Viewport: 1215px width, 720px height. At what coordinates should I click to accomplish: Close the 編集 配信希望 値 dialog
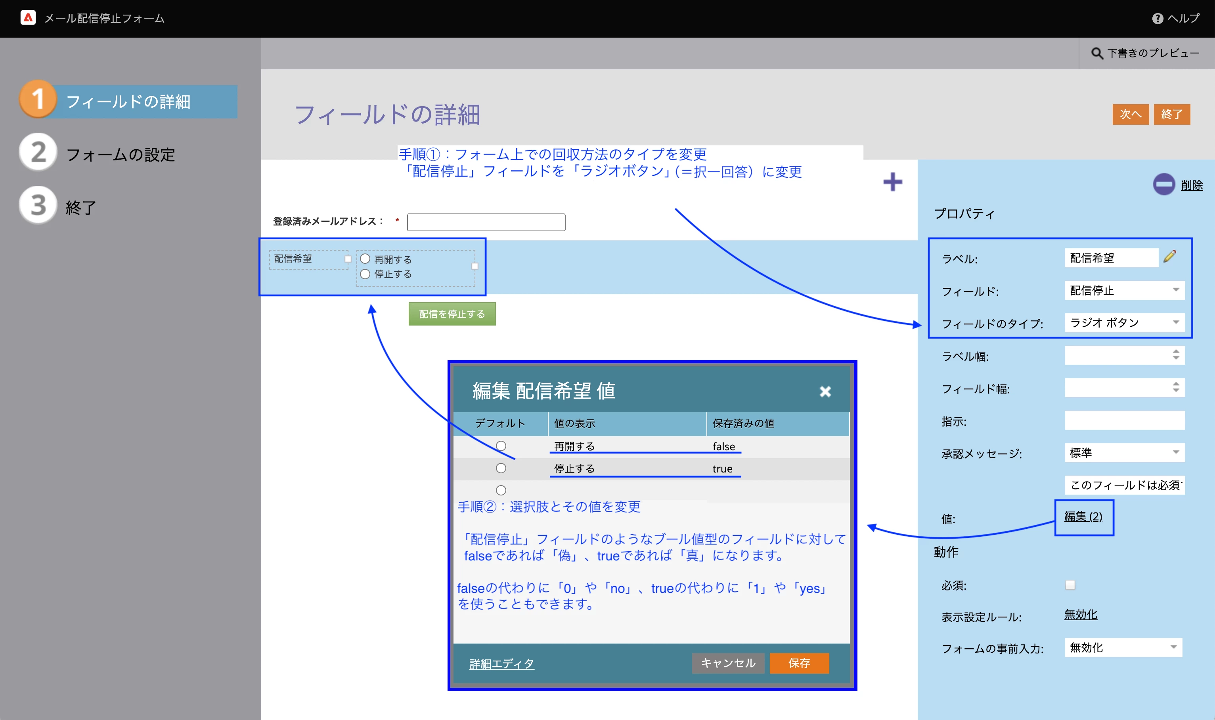(x=825, y=391)
